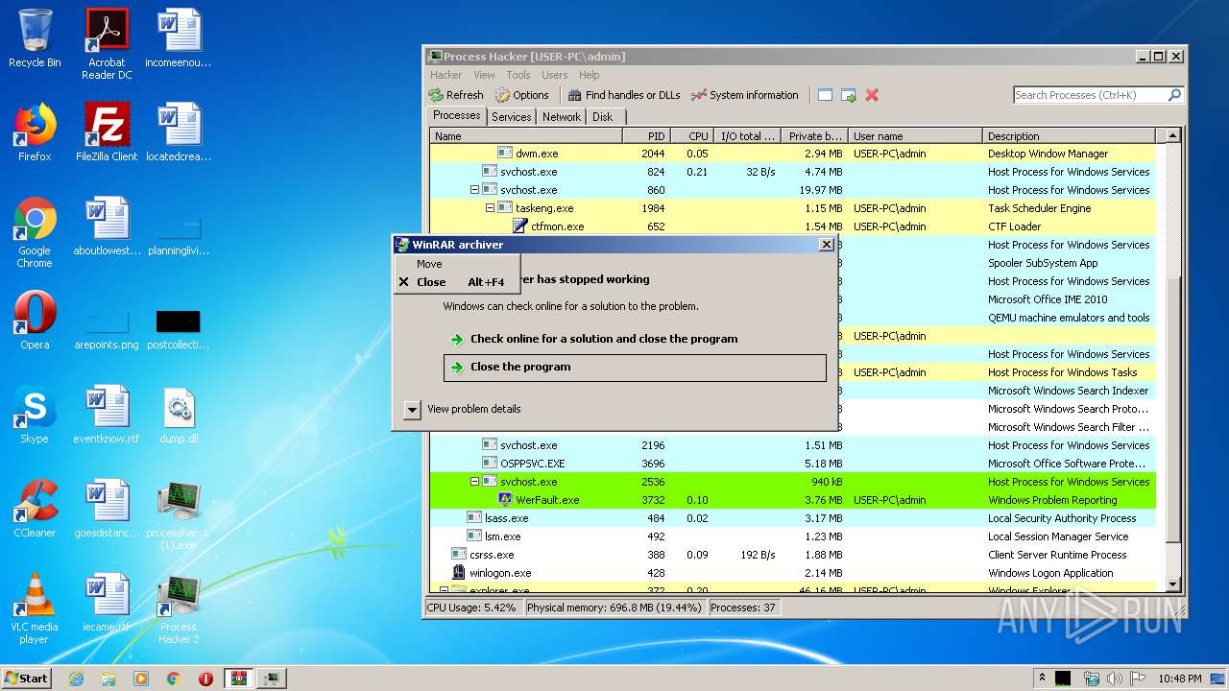Launch Google Chrome from the desktop
The image size is (1229, 691).
(x=35, y=232)
